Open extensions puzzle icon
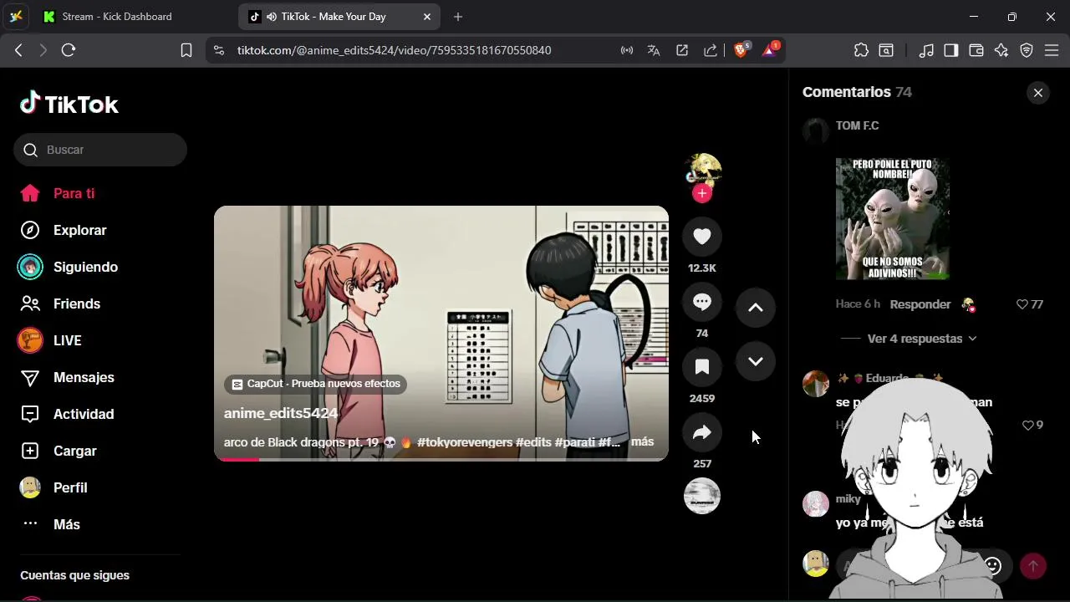Image resolution: width=1070 pixels, height=602 pixels. (x=861, y=50)
